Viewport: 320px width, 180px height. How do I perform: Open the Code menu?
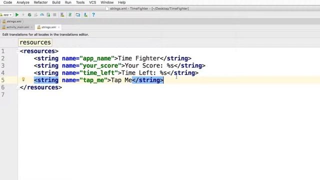[x=8, y=2]
